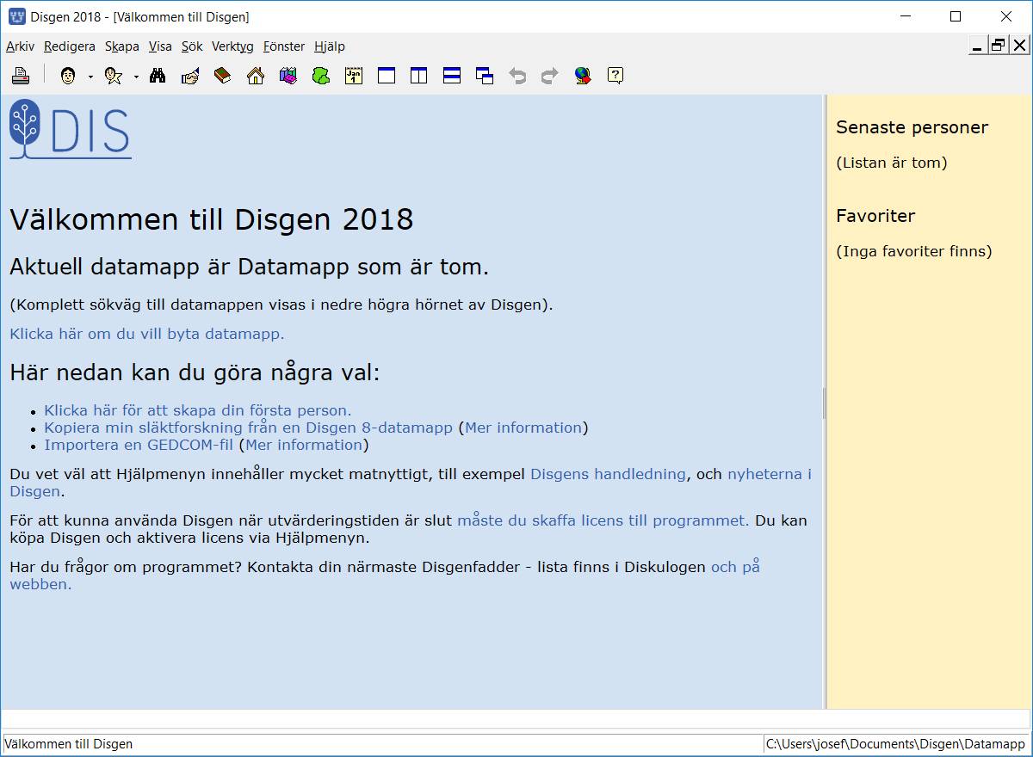Image resolution: width=1033 pixels, height=757 pixels.
Task: Open the Visa menu
Action: click(160, 46)
